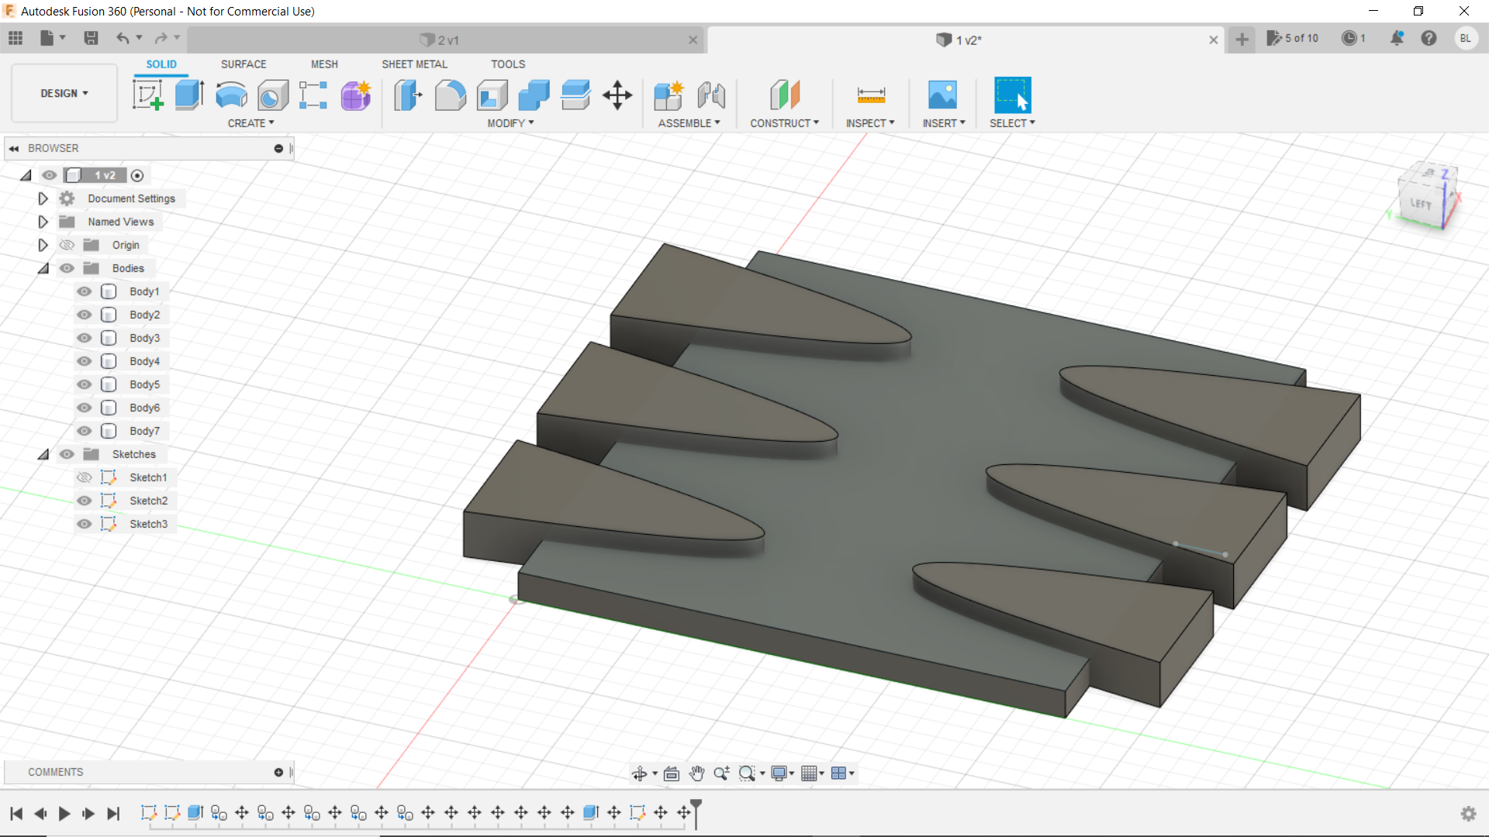Show Sketch1 by clicking its eye icon
Image resolution: width=1489 pixels, height=837 pixels.
tap(85, 477)
